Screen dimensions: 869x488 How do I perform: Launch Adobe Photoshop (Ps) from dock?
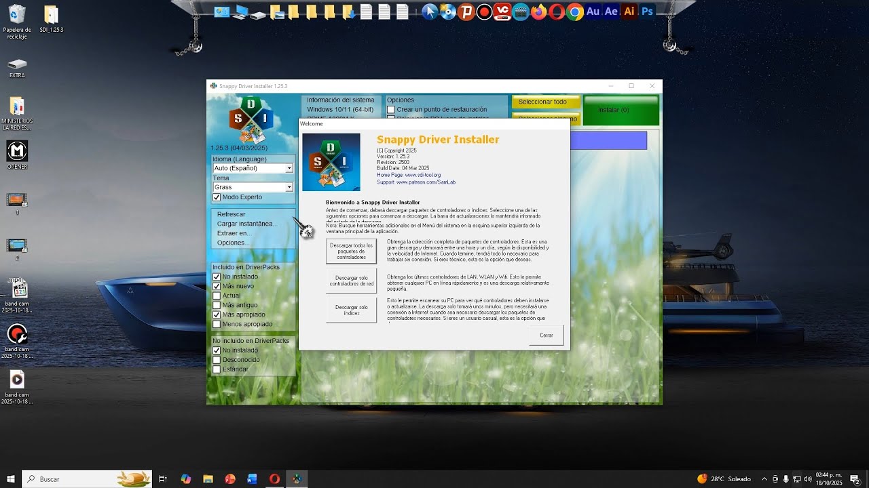pos(648,12)
